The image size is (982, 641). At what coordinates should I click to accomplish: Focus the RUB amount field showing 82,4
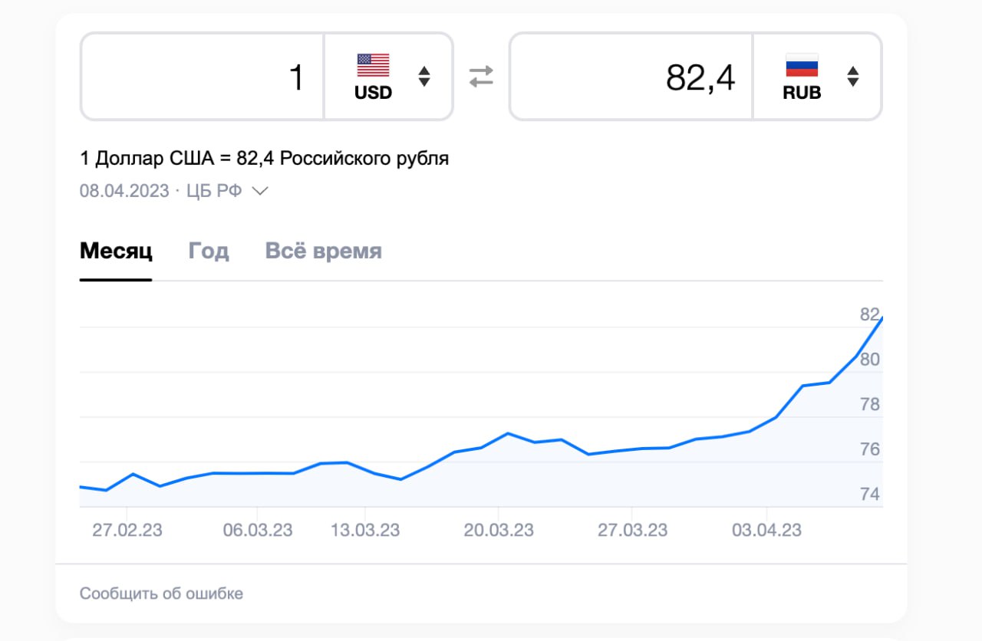point(631,77)
